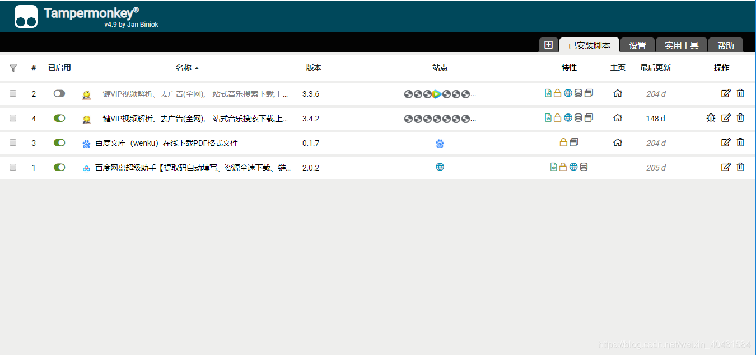Delete the 百度网盘超级助手 script
Screen dimensions: 756x355
(x=740, y=167)
